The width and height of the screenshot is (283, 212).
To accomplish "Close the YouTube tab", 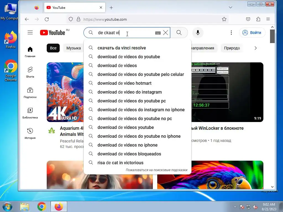I will 101,7.
